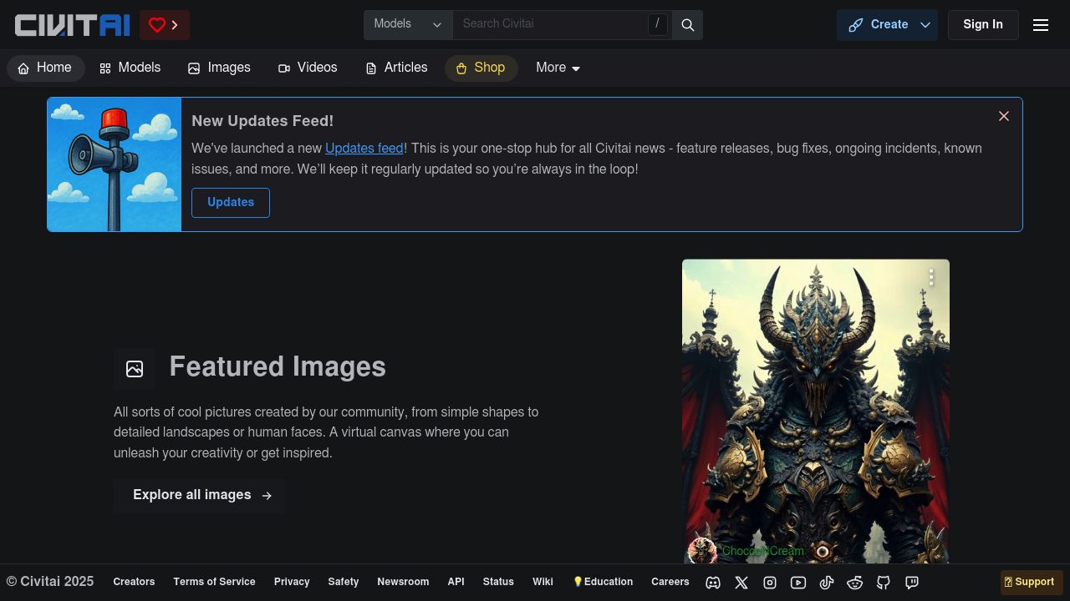Click the Featured Images heading
This screenshot has width=1070, height=601.
pyautogui.click(x=278, y=367)
